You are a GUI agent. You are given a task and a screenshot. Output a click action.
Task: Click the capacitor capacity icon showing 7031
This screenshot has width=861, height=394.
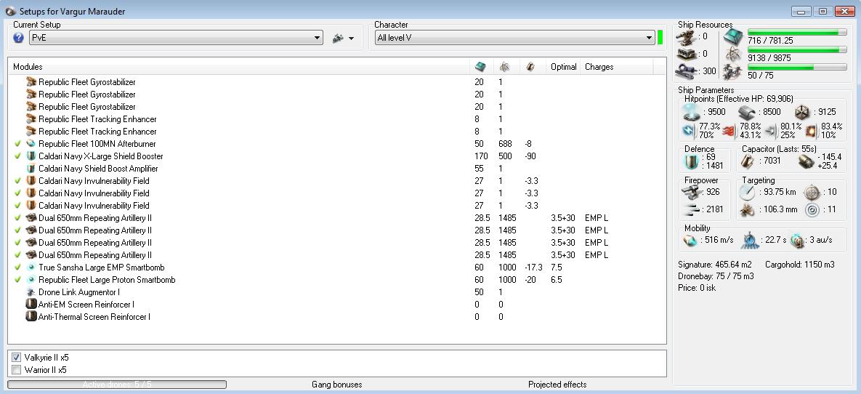click(x=748, y=161)
